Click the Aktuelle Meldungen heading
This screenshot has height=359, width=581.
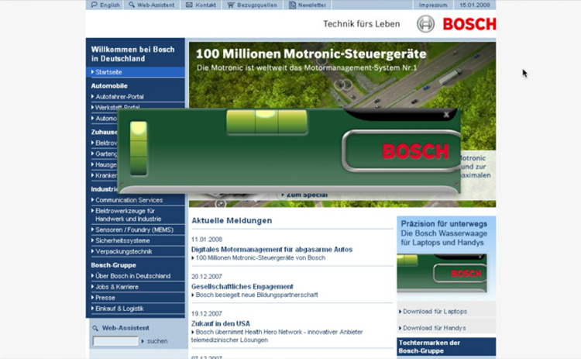pyautogui.click(x=232, y=221)
